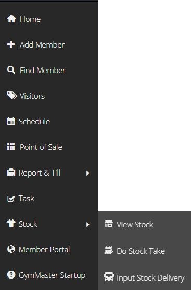191x290 pixels.
Task: Click the Task checkmark icon
Action: 11,199
